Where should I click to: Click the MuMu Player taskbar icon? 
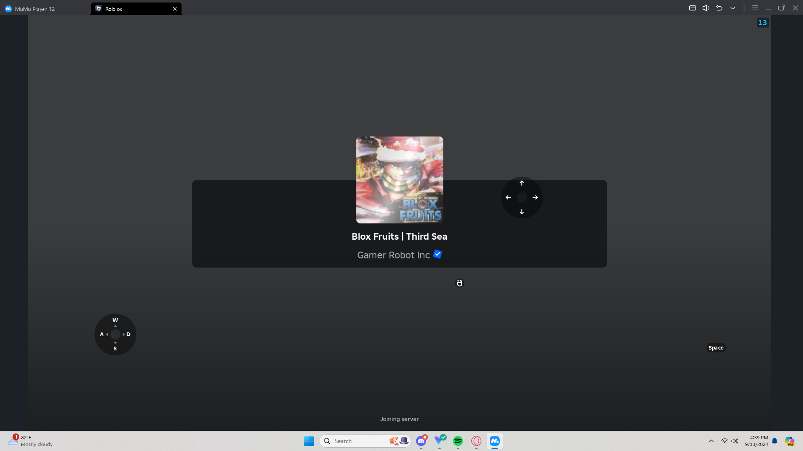click(x=495, y=441)
